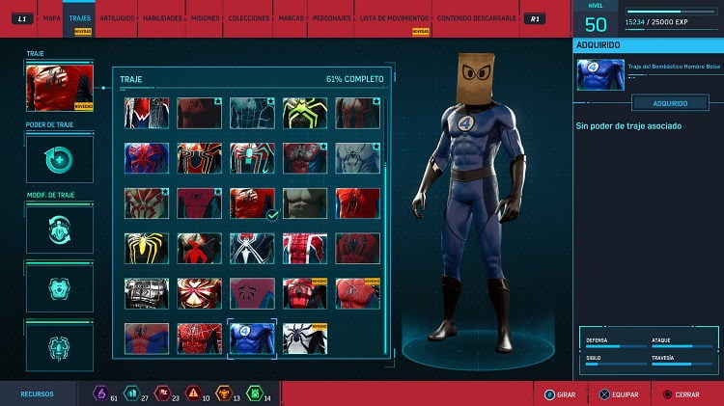
Task: Select the pink suit with small black spider
Action: click(x=252, y=293)
